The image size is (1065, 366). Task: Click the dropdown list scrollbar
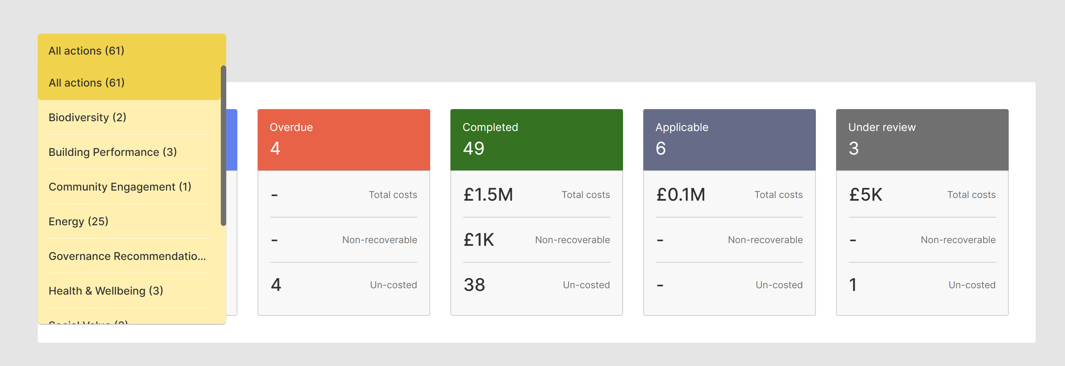(223, 145)
